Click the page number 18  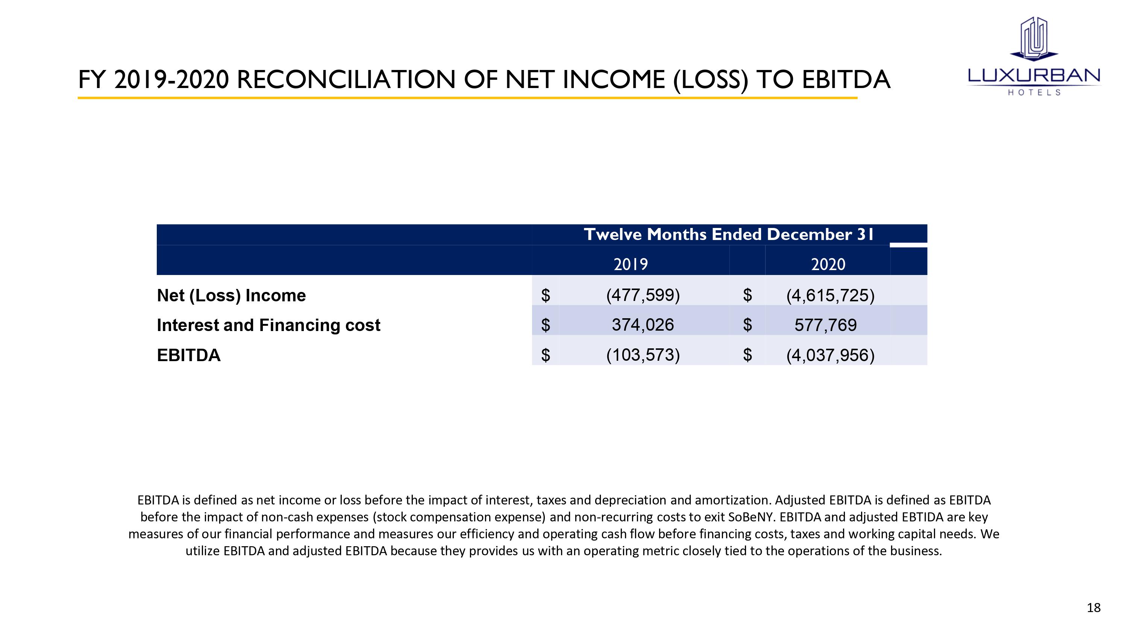pyautogui.click(x=1093, y=608)
